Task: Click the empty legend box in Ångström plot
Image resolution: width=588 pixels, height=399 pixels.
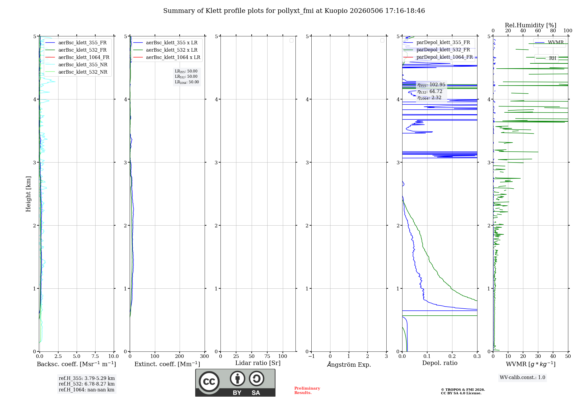Action: coord(382,40)
